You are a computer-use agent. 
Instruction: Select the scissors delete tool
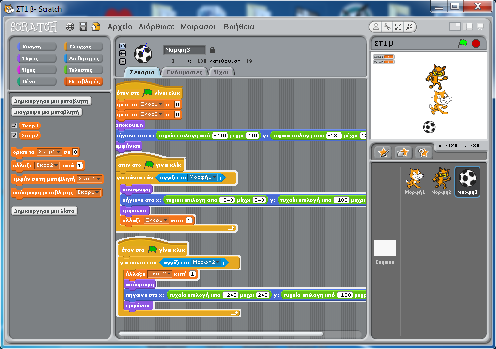[387, 27]
